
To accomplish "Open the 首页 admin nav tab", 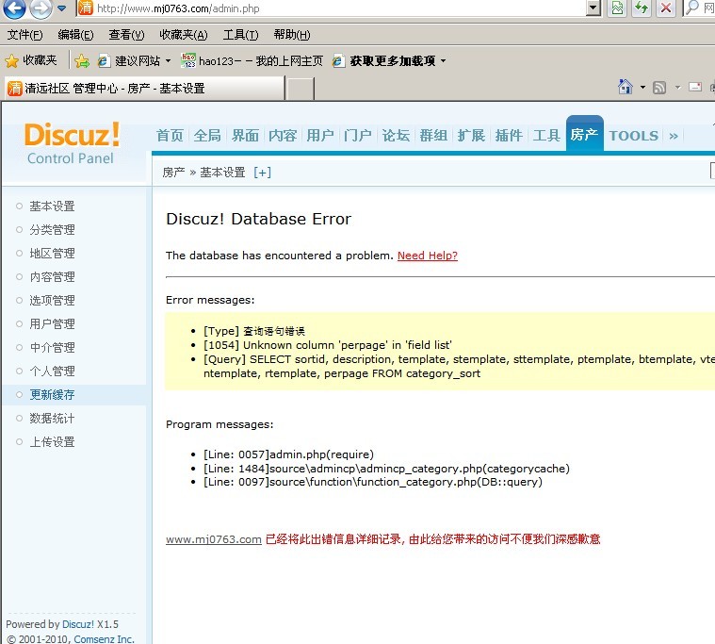I will 170,135.
